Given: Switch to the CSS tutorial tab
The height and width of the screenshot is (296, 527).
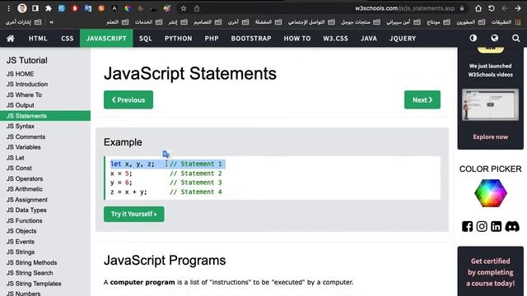Looking at the screenshot, I should pyautogui.click(x=68, y=39).
